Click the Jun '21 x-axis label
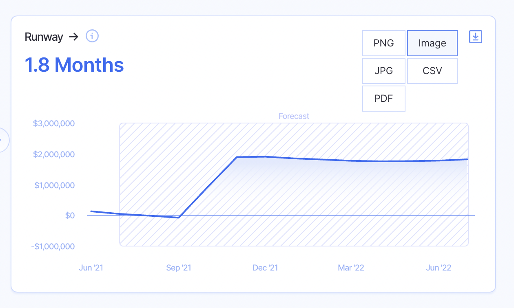Viewport: 514px width, 308px height. click(x=91, y=268)
